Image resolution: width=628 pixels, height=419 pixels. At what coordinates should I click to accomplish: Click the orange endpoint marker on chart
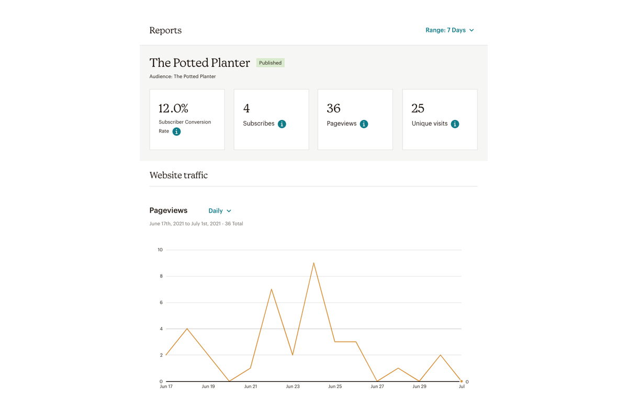point(462,381)
